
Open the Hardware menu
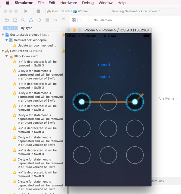pyautogui.click(x=69, y=3)
